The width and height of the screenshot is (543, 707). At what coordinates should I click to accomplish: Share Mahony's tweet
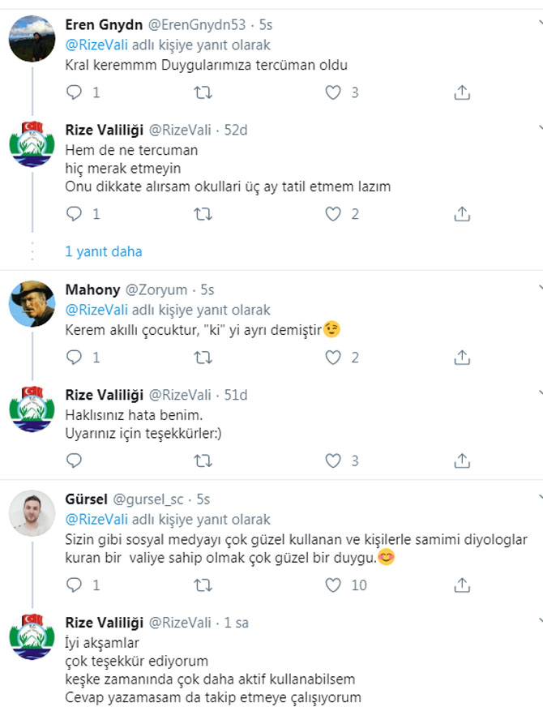pyautogui.click(x=462, y=357)
